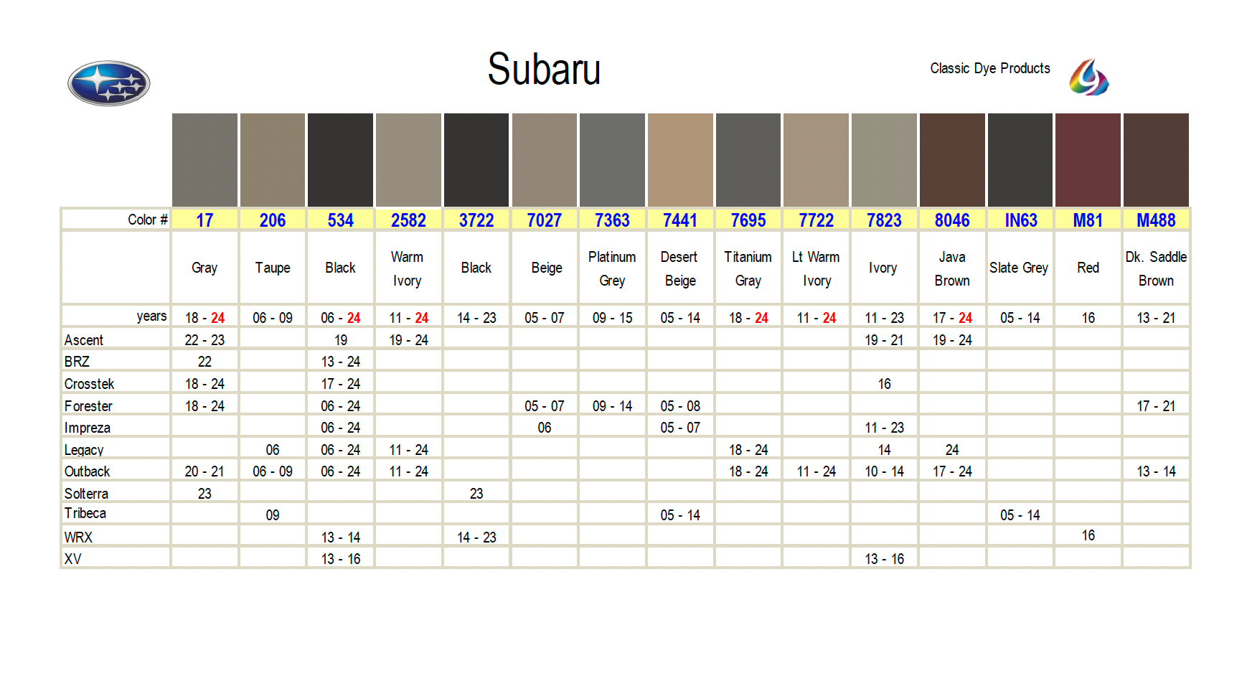Select the Dk. Saddle Brown M488 swatch

pos(1156,159)
